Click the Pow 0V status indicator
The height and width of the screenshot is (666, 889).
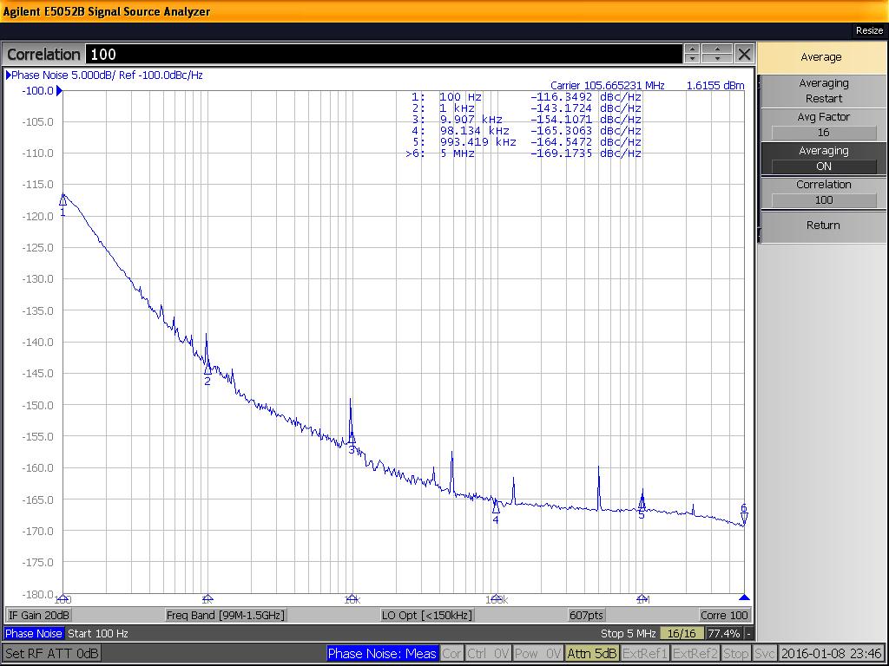click(537, 654)
